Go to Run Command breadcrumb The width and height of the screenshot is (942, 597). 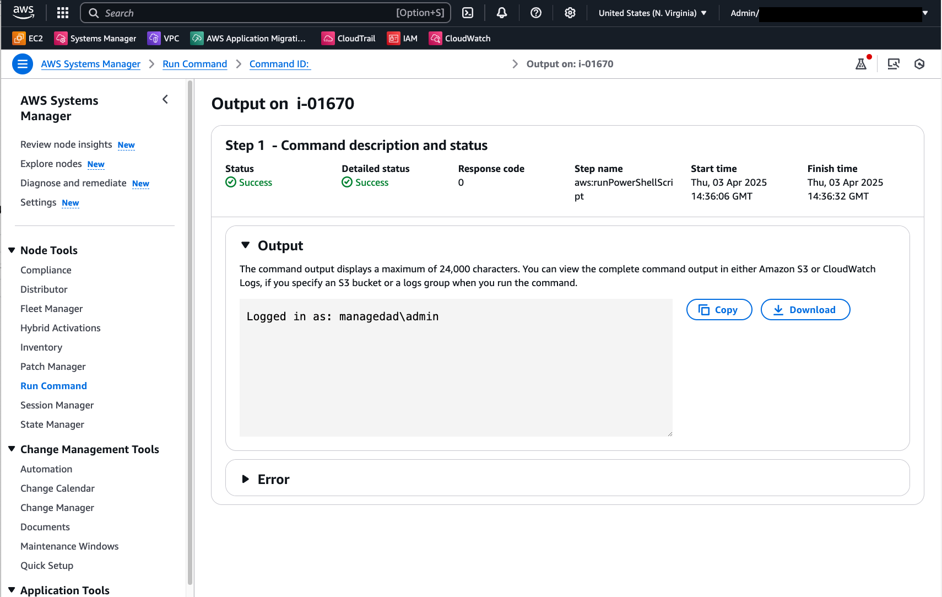tap(195, 64)
